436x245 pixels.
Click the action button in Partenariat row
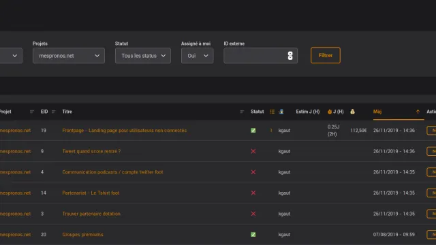[431, 193]
